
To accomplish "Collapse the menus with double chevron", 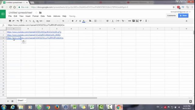I will [186, 21].
